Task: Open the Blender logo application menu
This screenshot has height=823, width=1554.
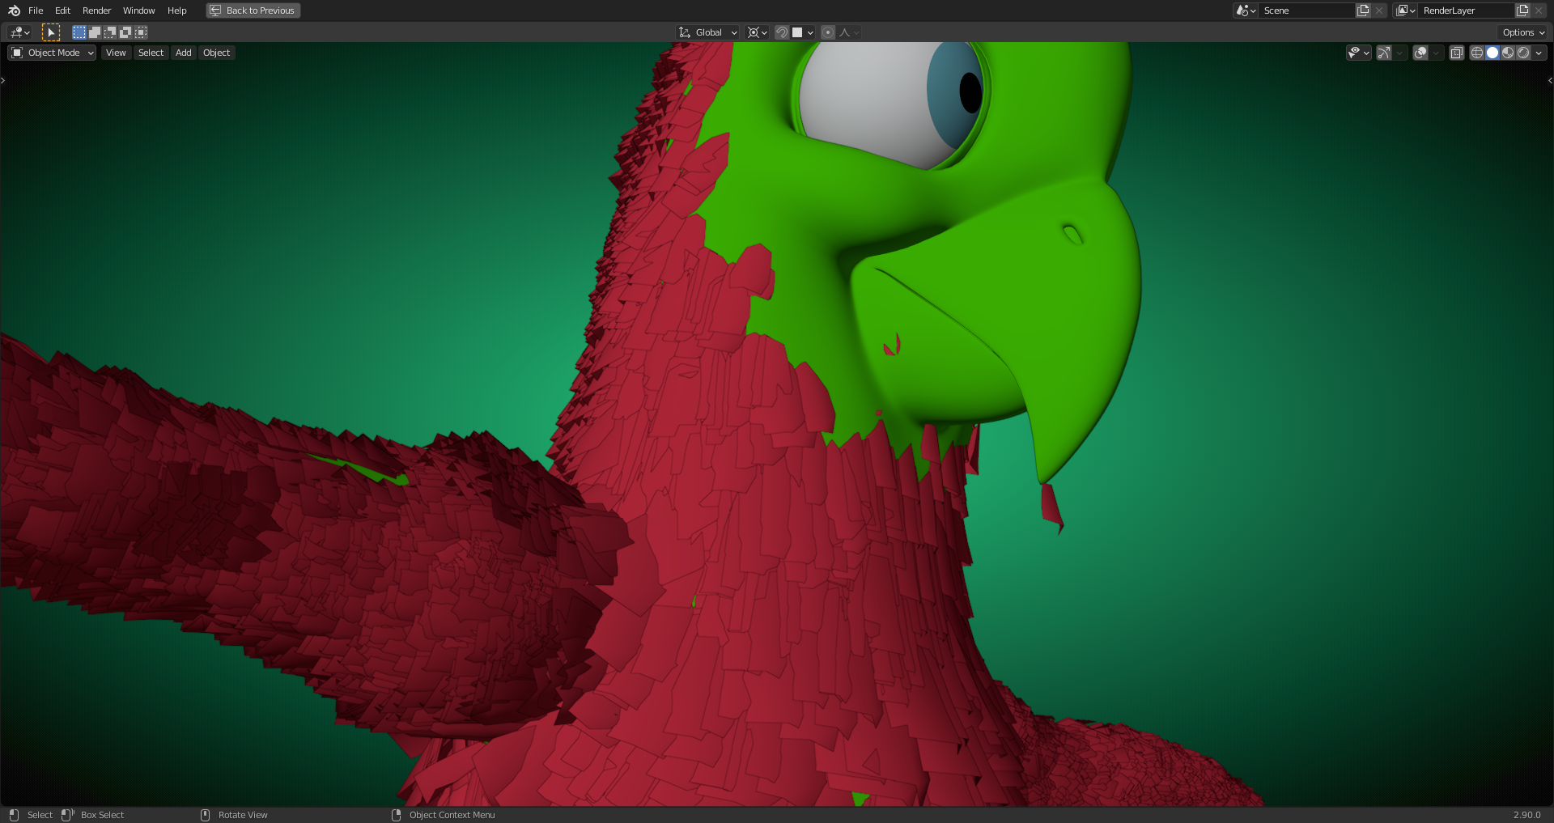Action: coord(14,11)
